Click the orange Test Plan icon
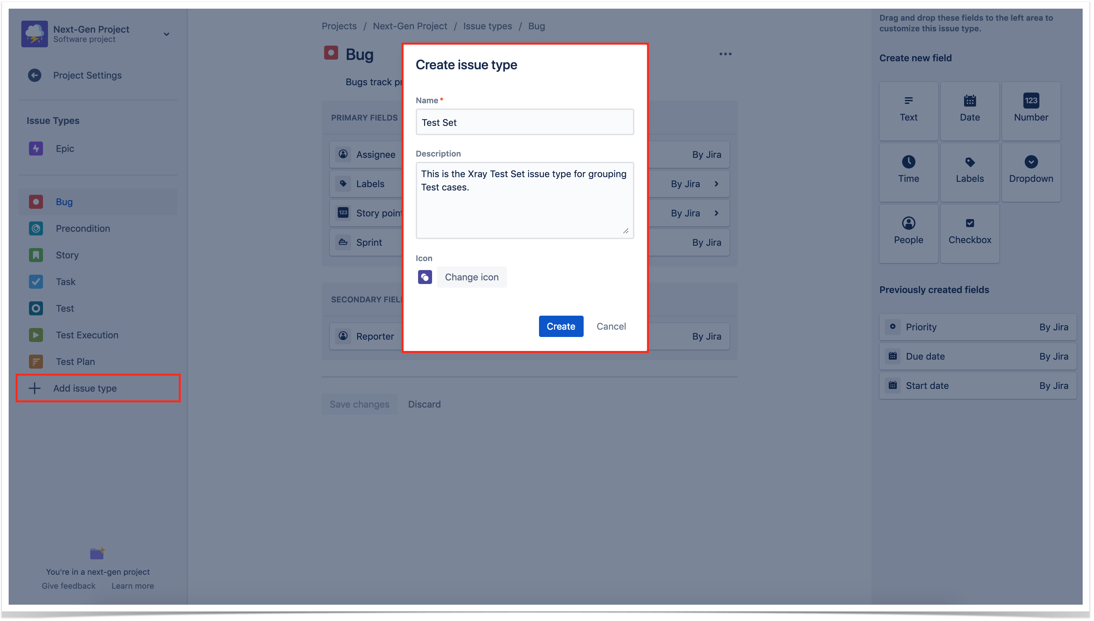Screen dimensions: 1094x621 pyautogui.click(x=36, y=362)
